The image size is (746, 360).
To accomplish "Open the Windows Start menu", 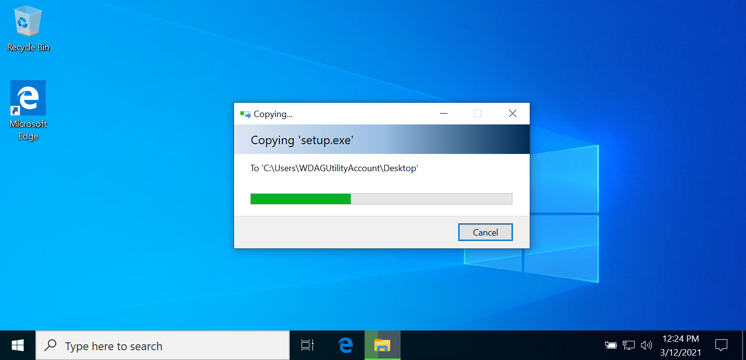I will (x=18, y=346).
